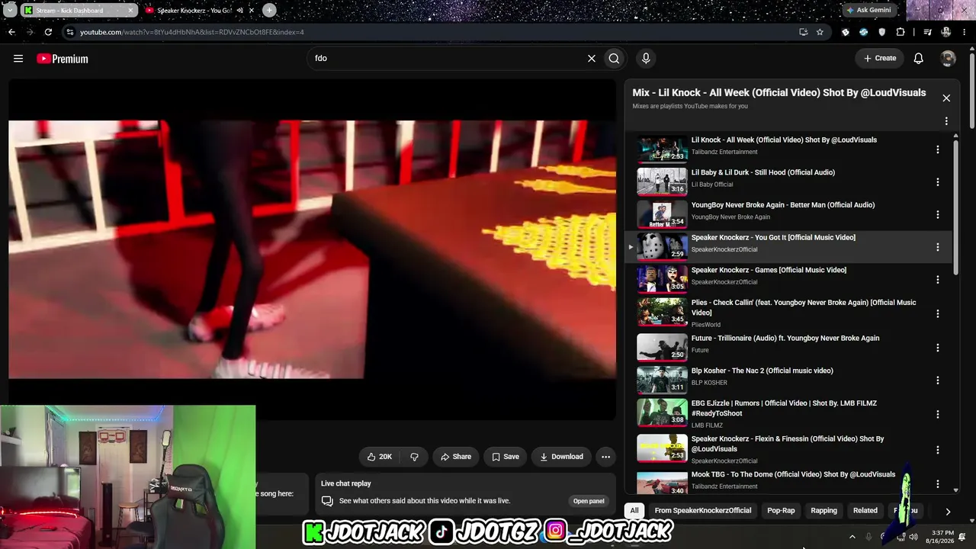This screenshot has width=976, height=549.
Task: Download the video
Action: point(561,457)
